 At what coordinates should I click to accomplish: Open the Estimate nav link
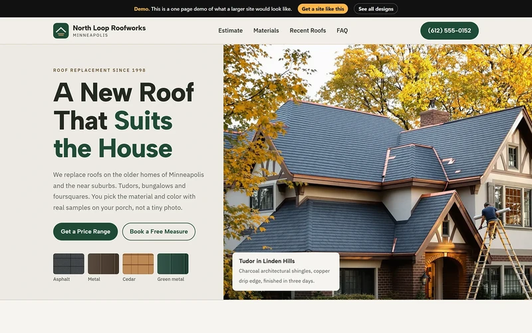[x=230, y=31]
